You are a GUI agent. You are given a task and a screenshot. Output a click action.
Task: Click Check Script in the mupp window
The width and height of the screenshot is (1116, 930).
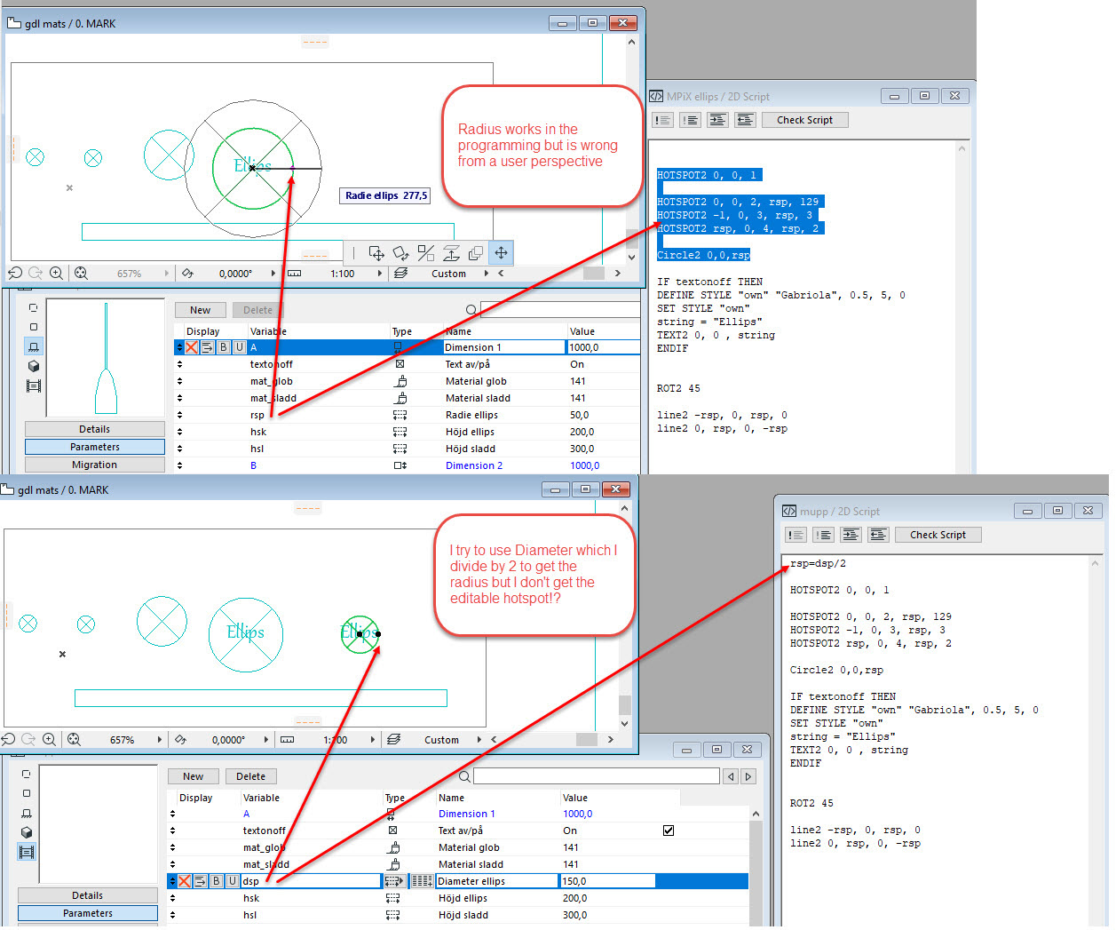click(938, 535)
